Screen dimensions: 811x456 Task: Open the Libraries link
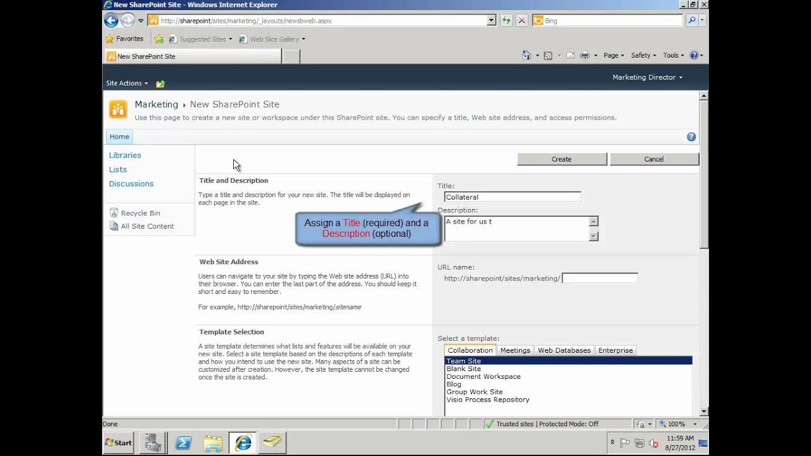pyautogui.click(x=125, y=155)
